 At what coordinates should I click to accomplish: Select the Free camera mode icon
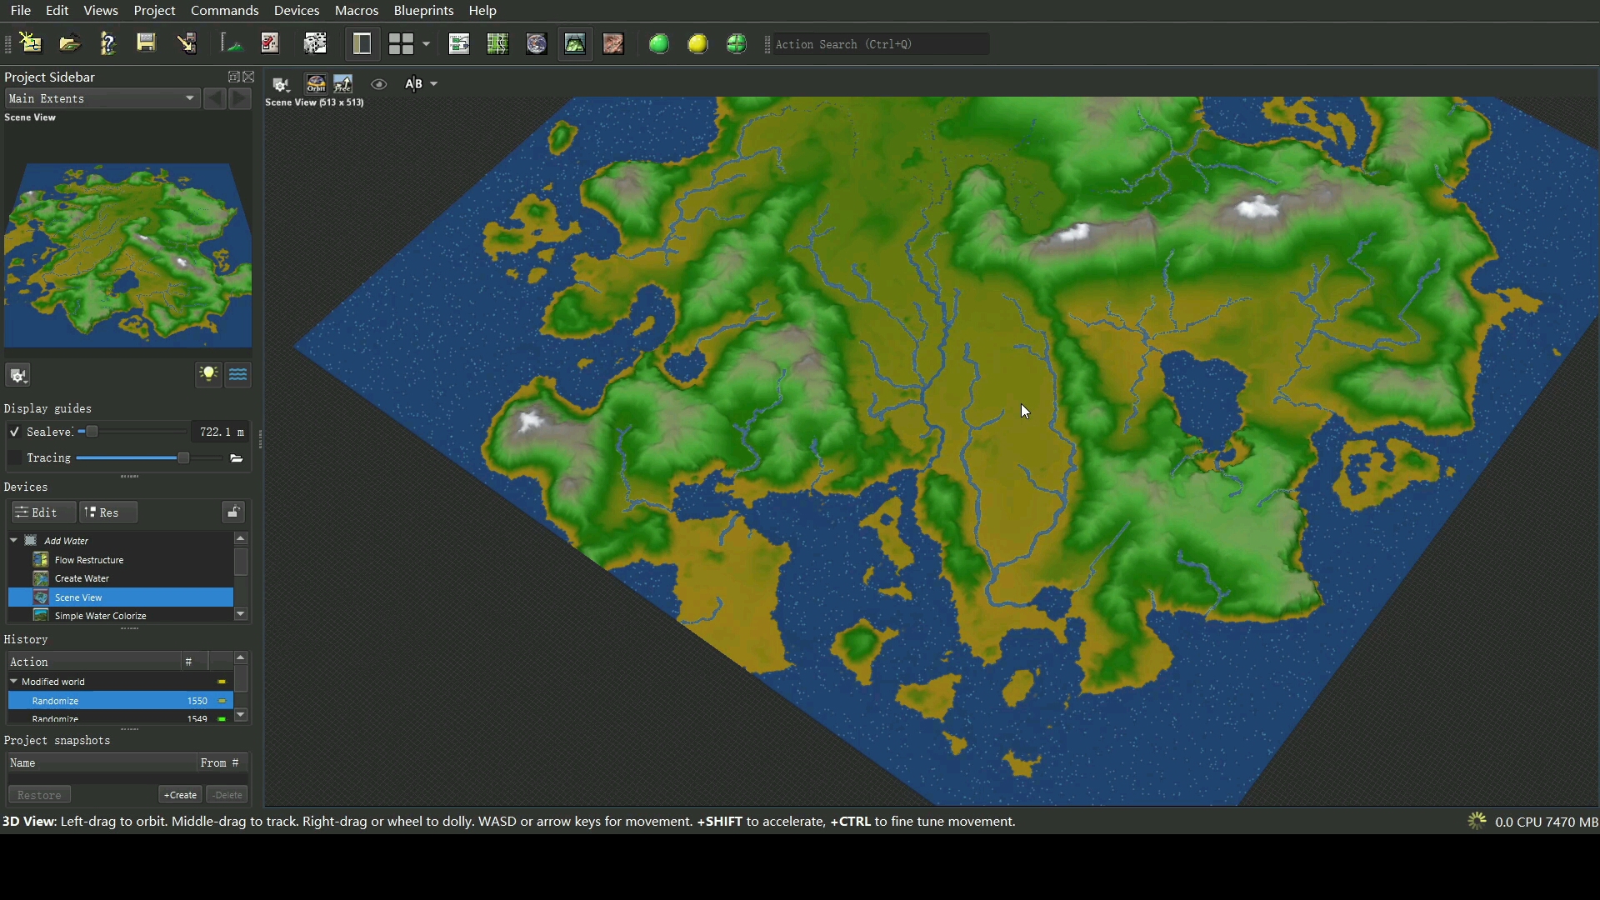point(342,83)
